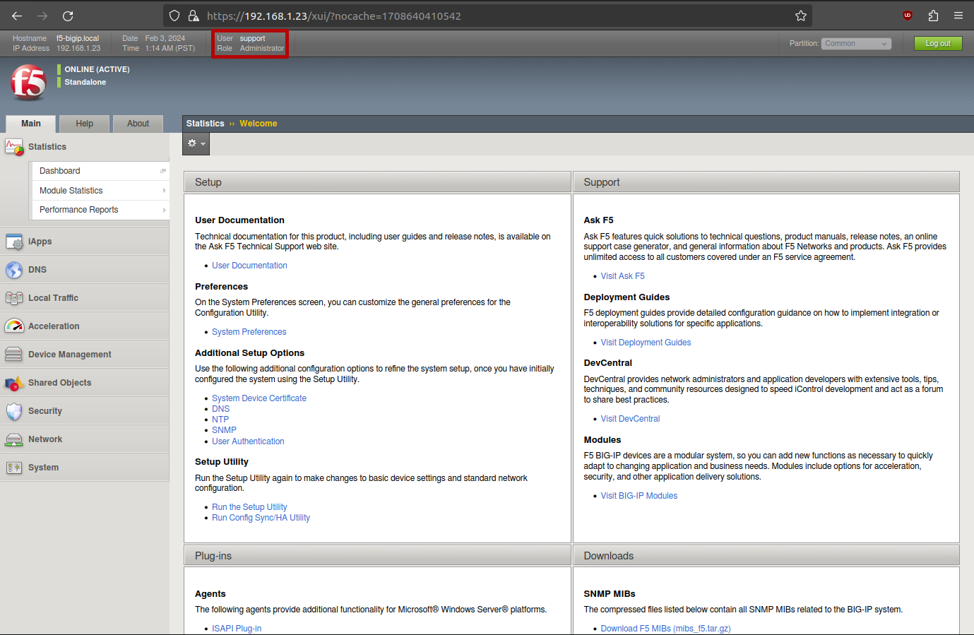Switch to the About tab
The width and height of the screenshot is (974, 635).
138,124
